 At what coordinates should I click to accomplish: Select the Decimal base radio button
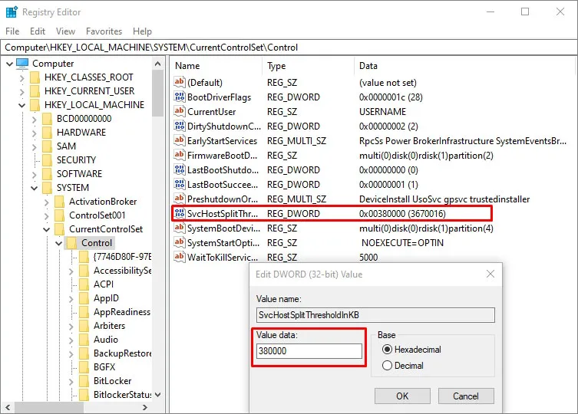388,366
